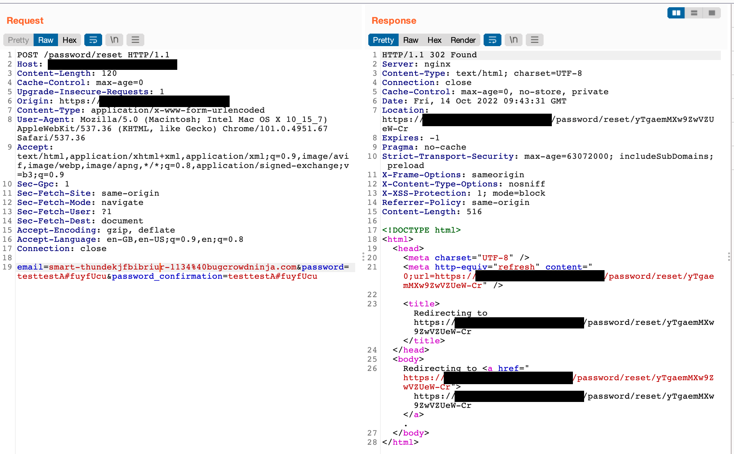Click the 'X-Frame-Options: sameorigin' header
This screenshot has height=454, width=734.
(x=453, y=175)
